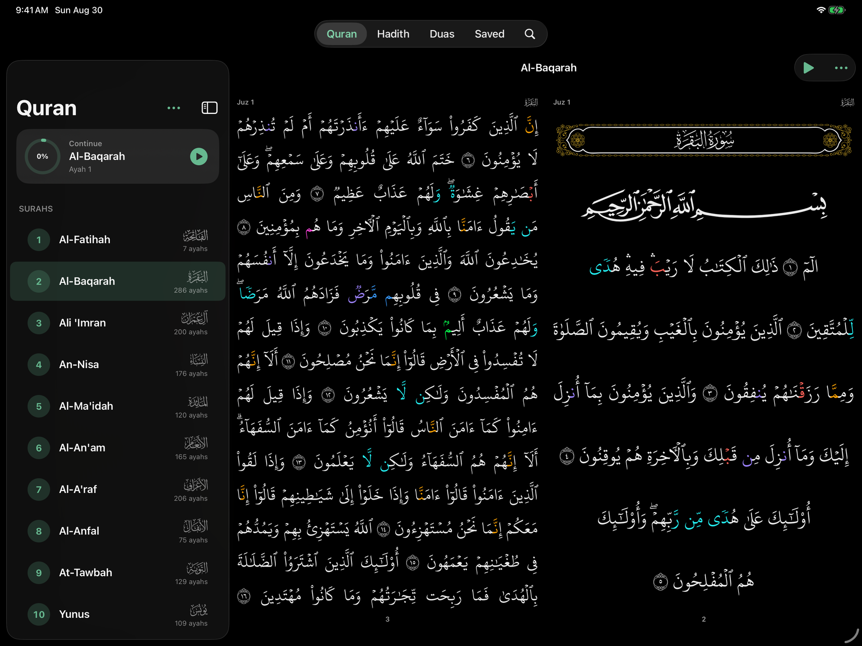Image resolution: width=862 pixels, height=646 pixels.
Task: Click the surah name glyph atop page 3
Action: pos(531,102)
